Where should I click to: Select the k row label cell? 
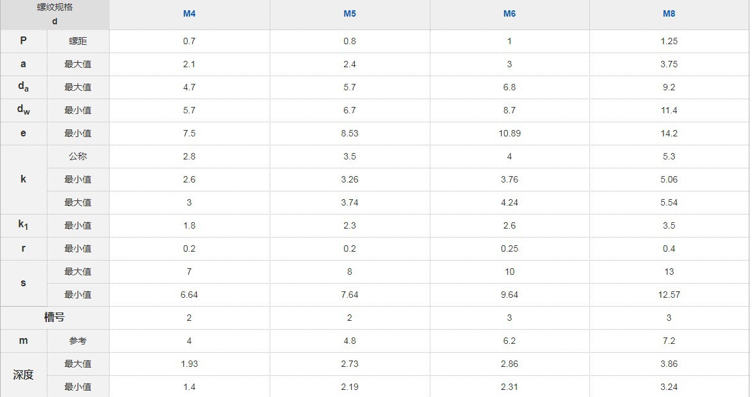click(x=24, y=179)
